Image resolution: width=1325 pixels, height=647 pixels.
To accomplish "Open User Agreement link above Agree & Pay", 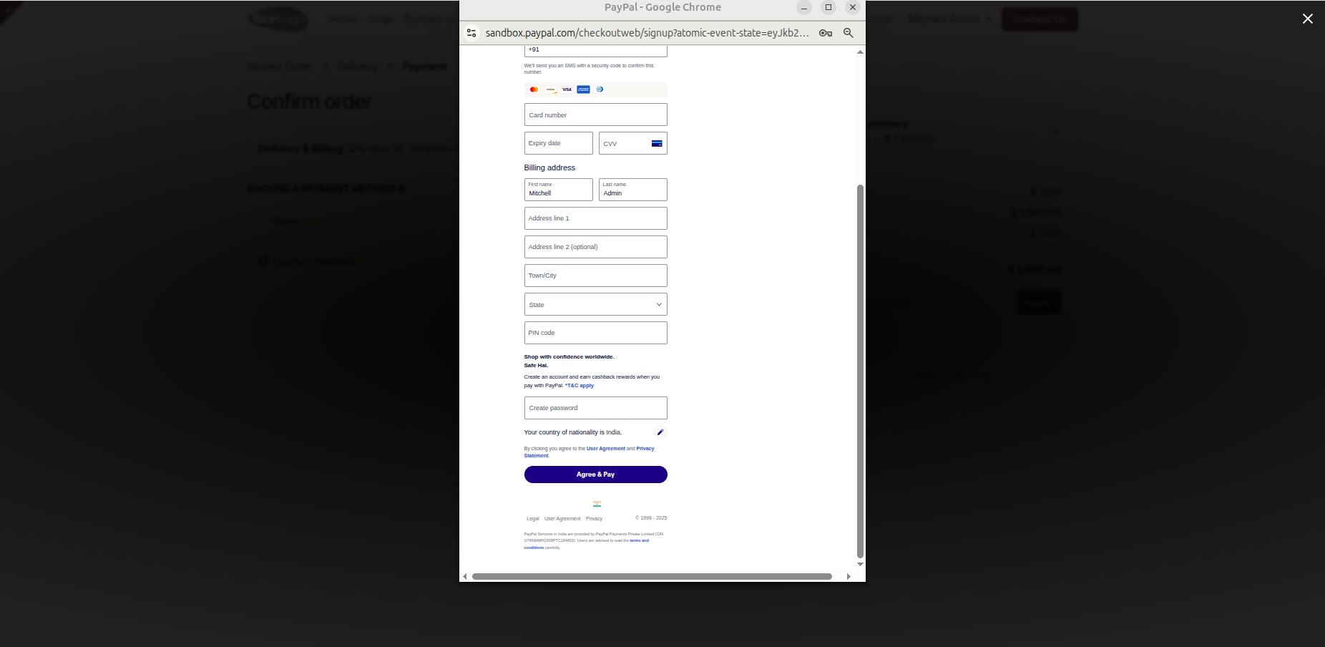I will 606,449.
